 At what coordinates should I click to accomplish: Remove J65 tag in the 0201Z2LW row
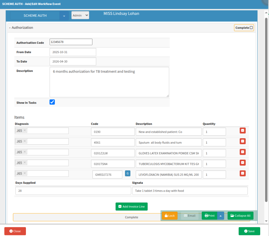pos(25,152)
